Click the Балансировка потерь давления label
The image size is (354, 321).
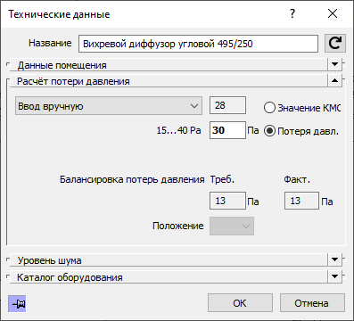pyautogui.click(x=132, y=179)
